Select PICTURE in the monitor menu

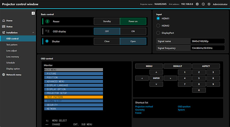click(74, 74)
